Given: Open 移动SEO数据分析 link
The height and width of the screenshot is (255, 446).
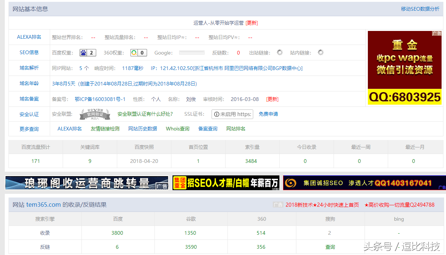Looking at the screenshot, I should pyautogui.click(x=420, y=9).
